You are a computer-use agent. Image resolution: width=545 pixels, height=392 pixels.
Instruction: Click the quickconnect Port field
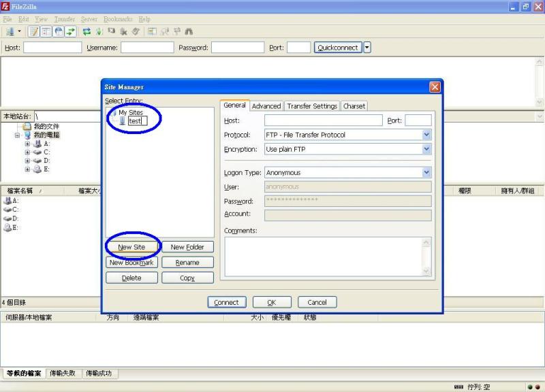click(x=298, y=48)
